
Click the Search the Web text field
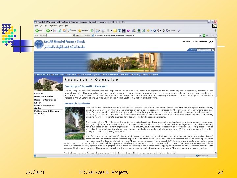[59, 35]
